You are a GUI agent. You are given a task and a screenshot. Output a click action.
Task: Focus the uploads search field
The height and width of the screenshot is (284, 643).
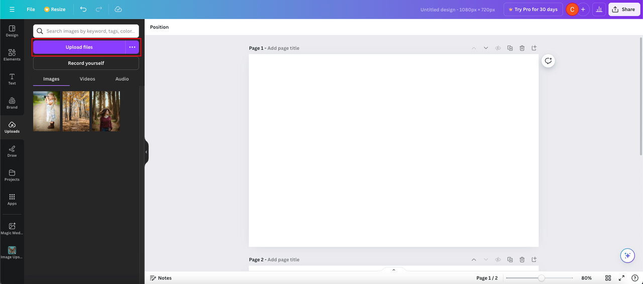pos(86,31)
